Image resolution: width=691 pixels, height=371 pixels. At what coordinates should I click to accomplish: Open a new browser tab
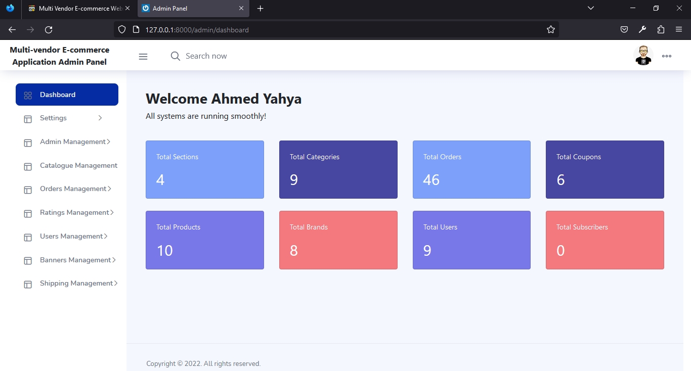(x=260, y=9)
